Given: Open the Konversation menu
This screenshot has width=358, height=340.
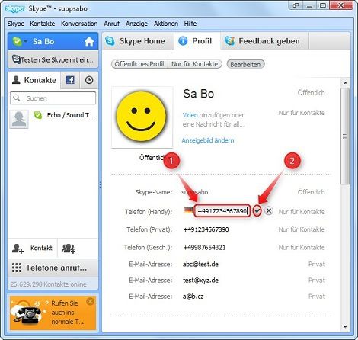Looking at the screenshot, I should [x=79, y=24].
